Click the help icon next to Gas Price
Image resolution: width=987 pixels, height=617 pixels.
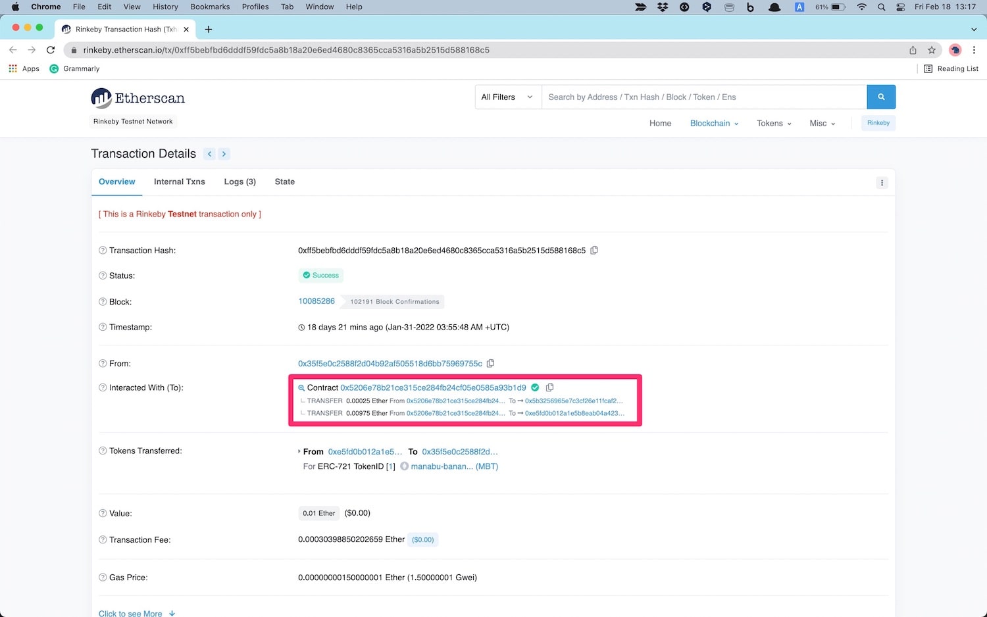pyautogui.click(x=103, y=578)
